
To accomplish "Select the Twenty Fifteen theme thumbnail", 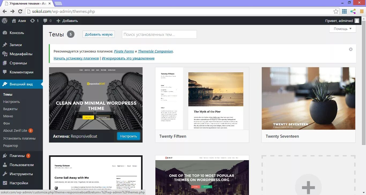I will point(202,99).
